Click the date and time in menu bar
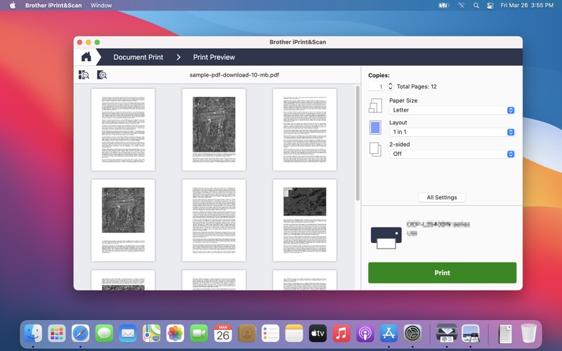The image size is (562, 351). click(x=527, y=6)
